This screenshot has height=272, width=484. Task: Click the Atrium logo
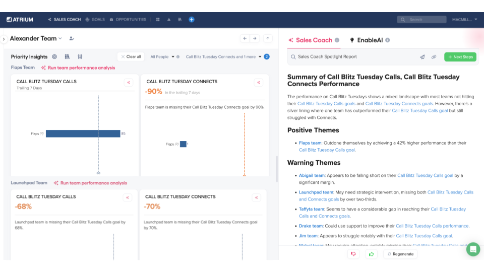point(20,20)
